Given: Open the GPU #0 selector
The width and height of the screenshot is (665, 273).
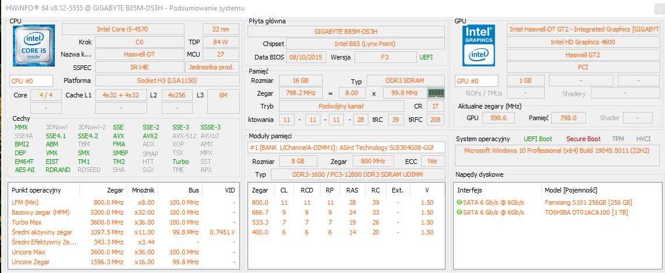Looking at the screenshot, I should coord(476,80).
